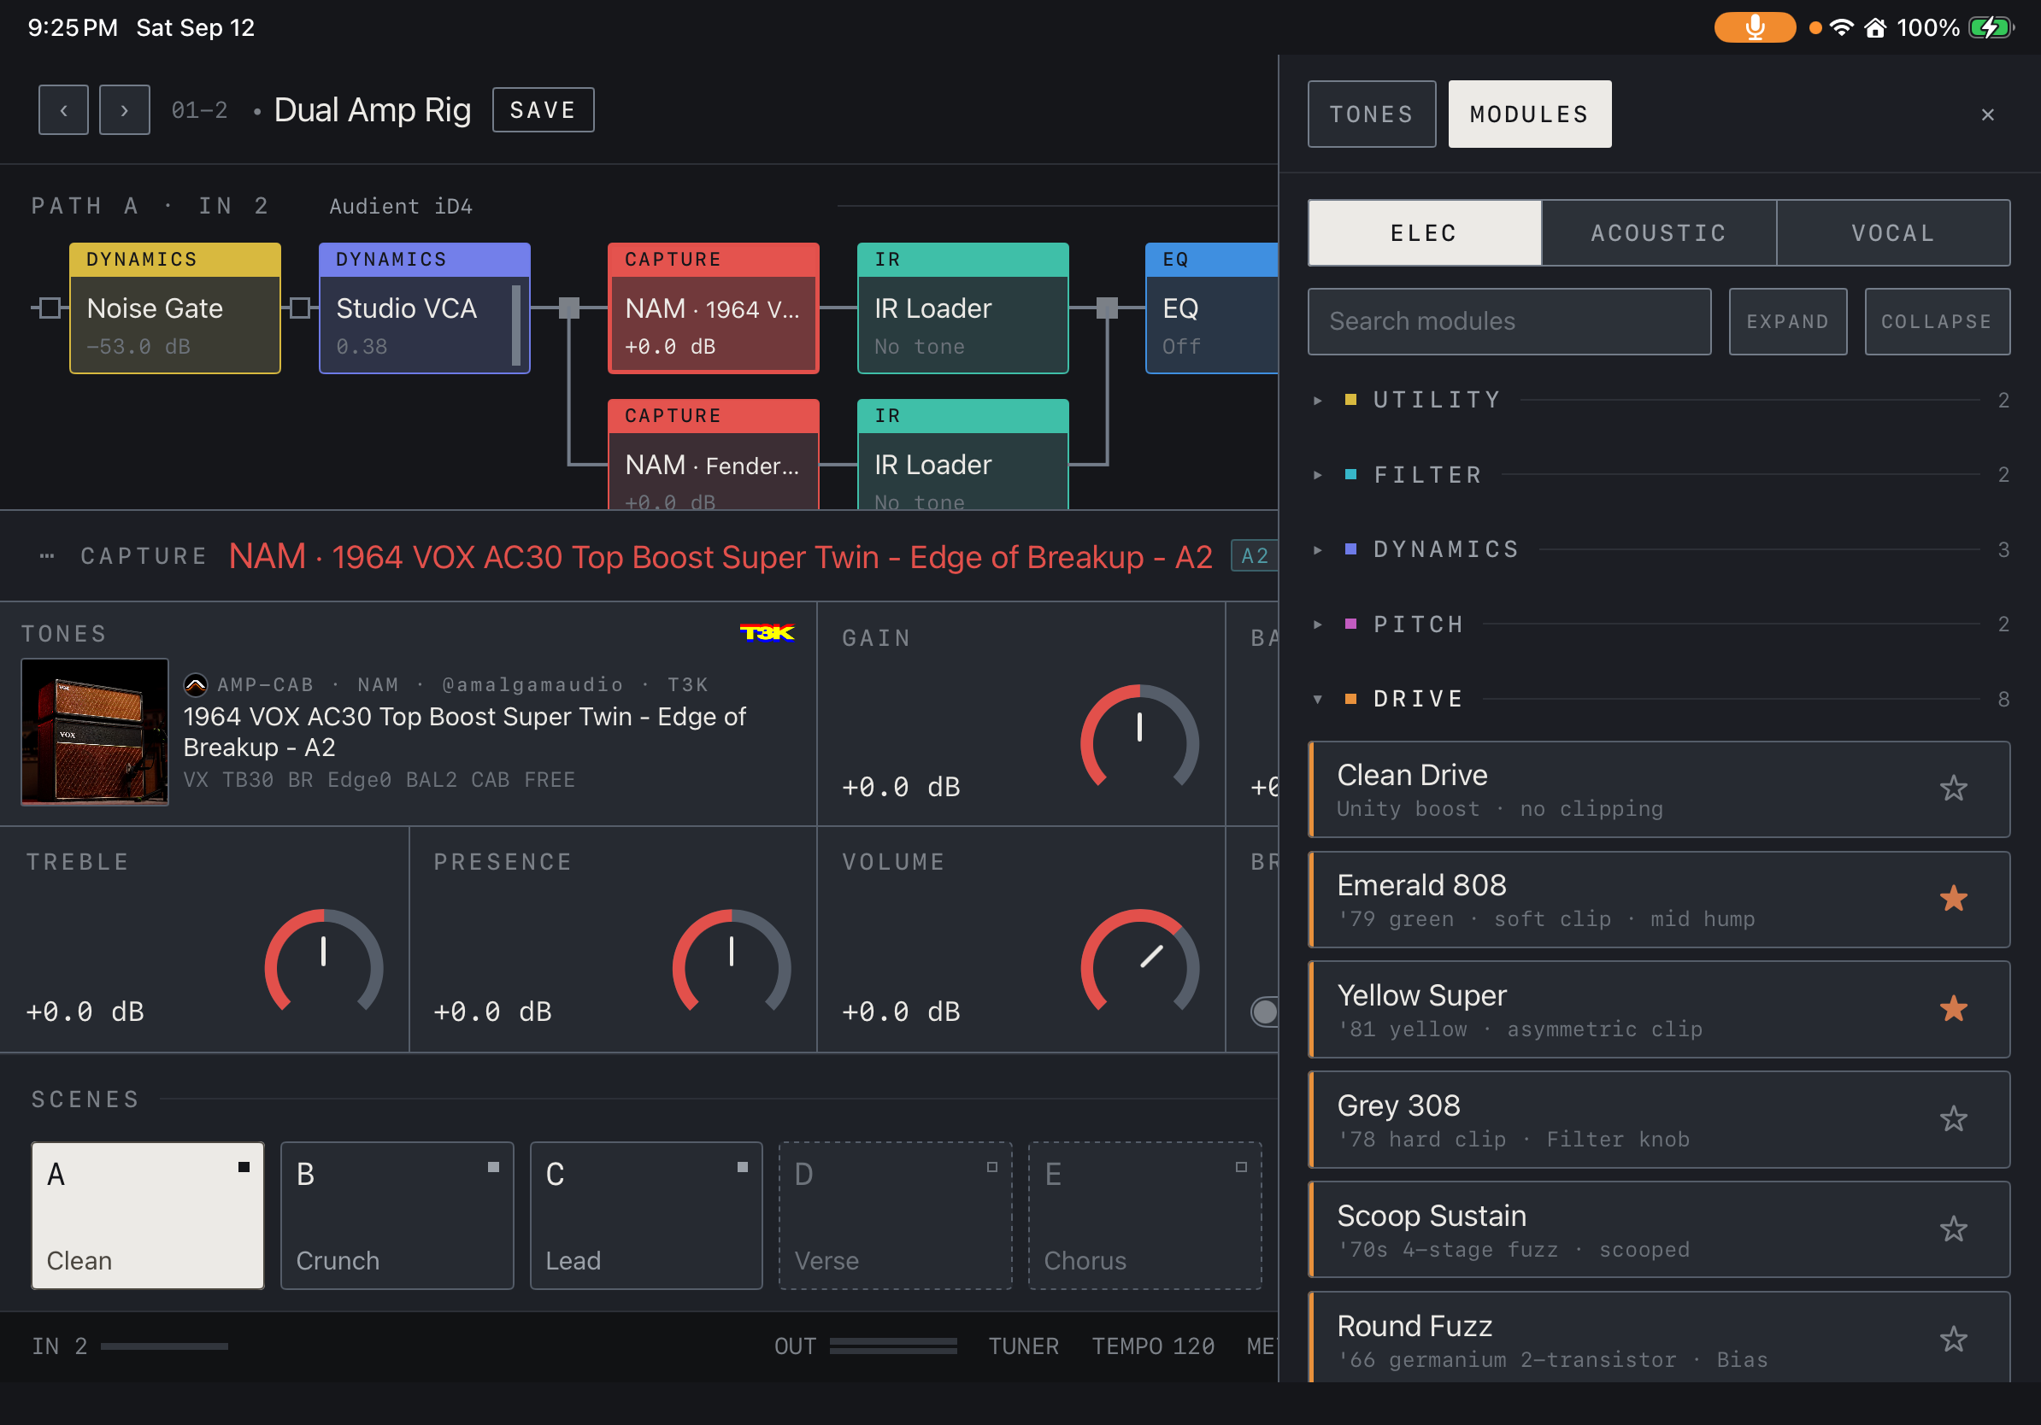Select the ELEC instrument tab
2041x1425 pixels.
(1425, 232)
